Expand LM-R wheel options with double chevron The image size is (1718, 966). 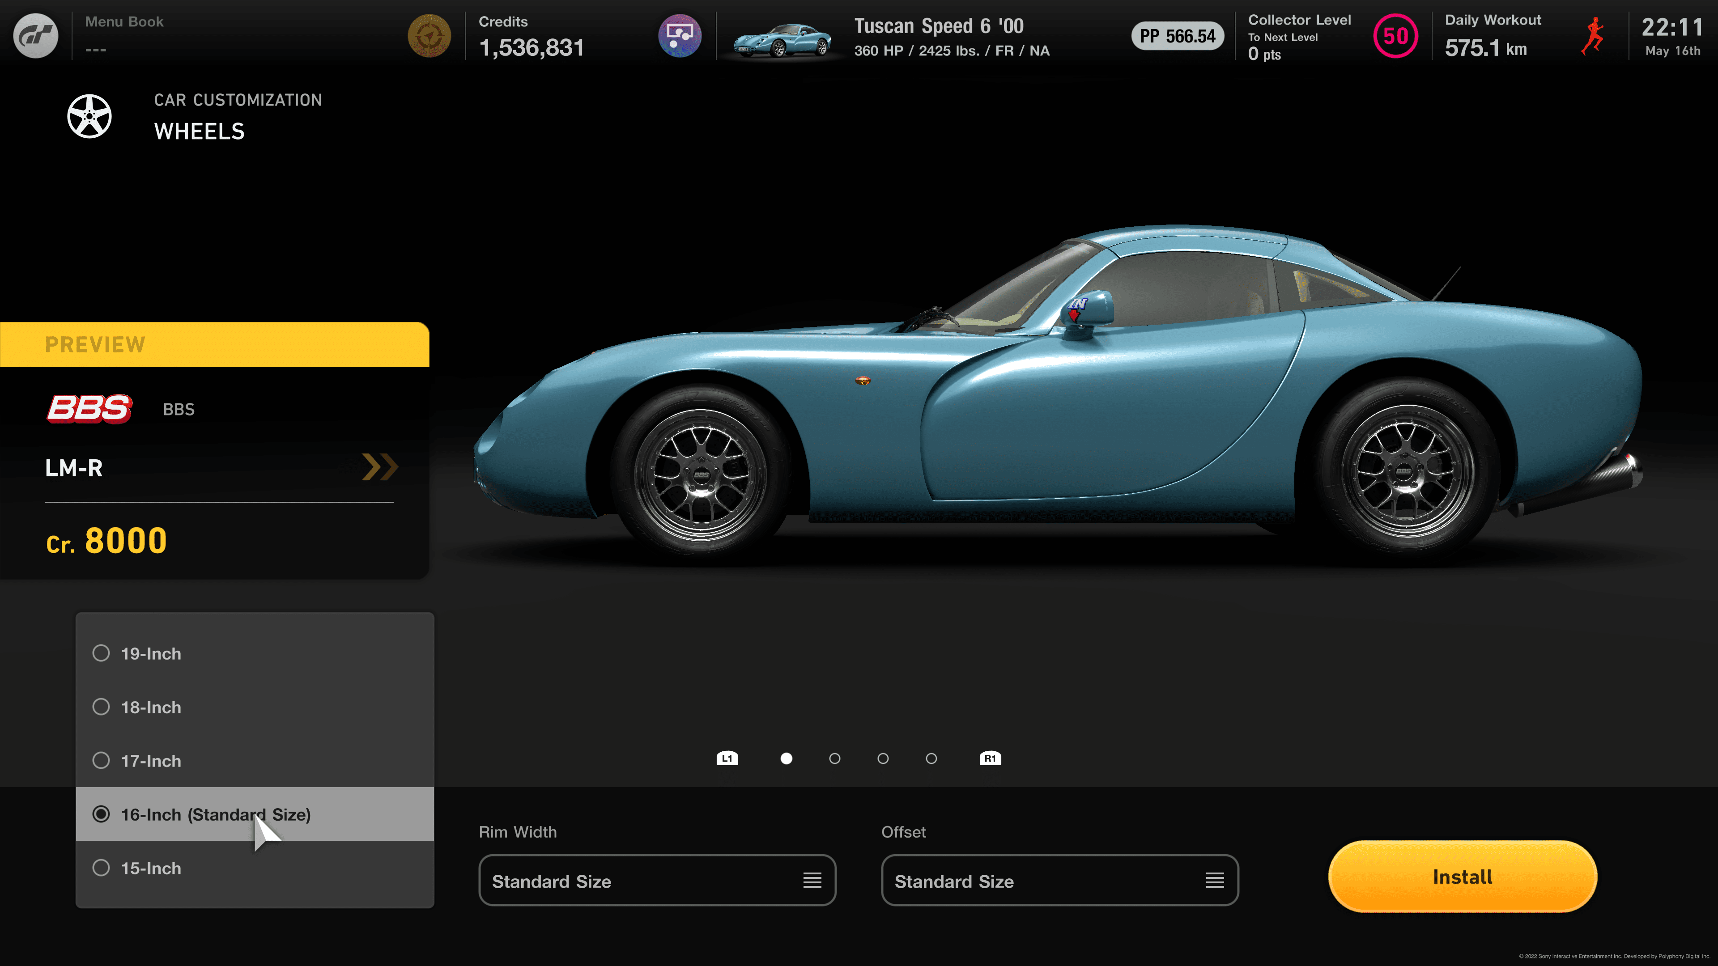tap(379, 466)
